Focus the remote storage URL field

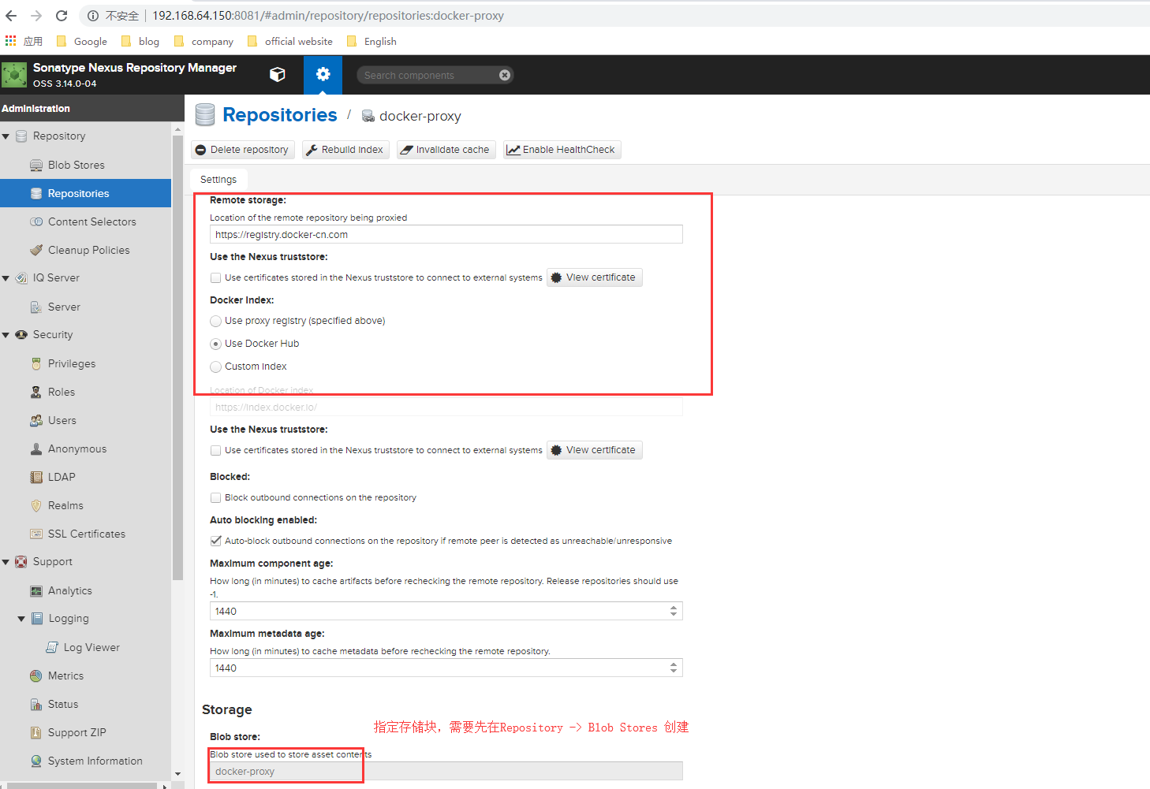pyautogui.click(x=446, y=234)
